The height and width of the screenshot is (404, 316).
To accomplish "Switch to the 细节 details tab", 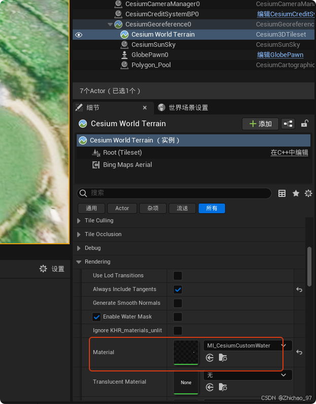I will click(93, 108).
